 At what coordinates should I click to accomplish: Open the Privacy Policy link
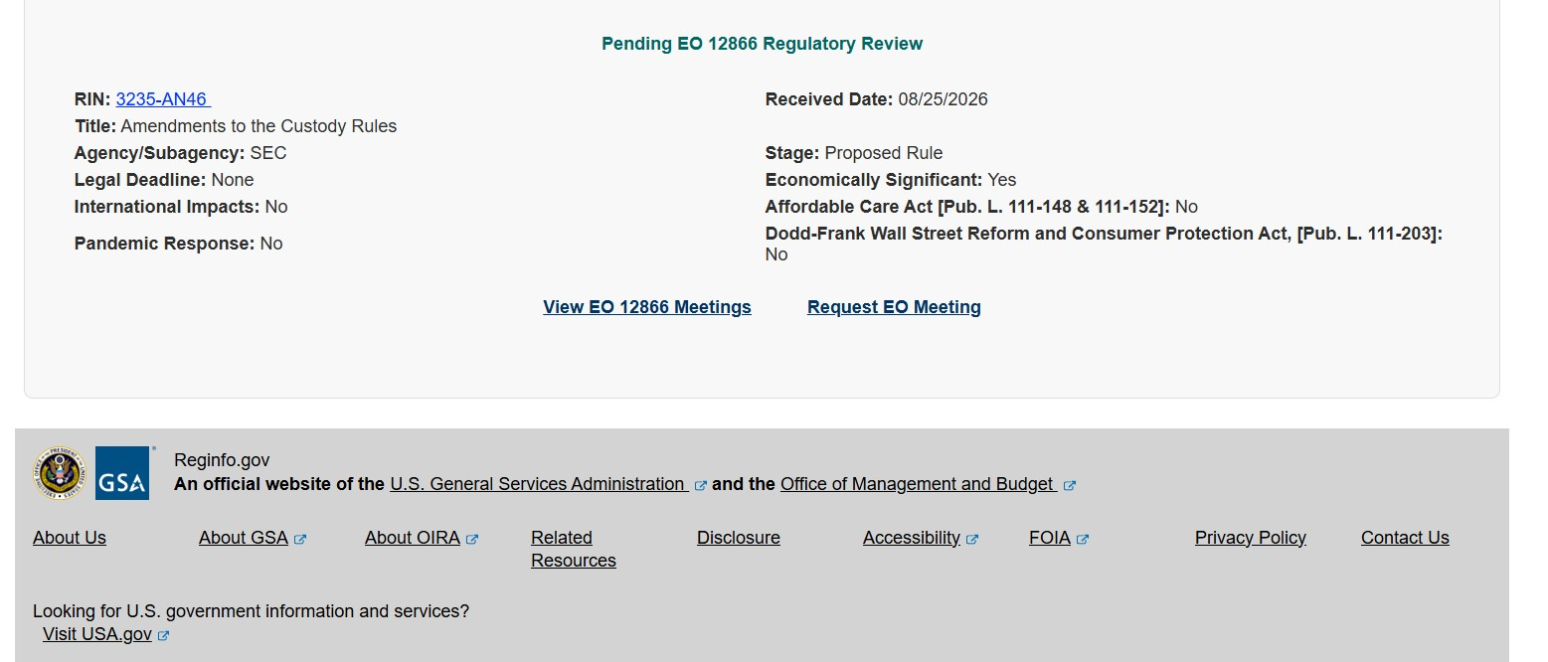point(1251,538)
